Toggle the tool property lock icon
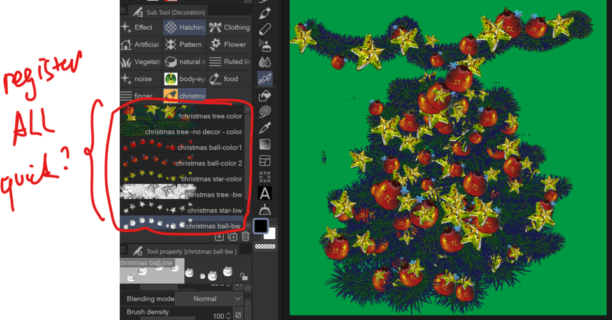The image size is (612, 320). 244,276
